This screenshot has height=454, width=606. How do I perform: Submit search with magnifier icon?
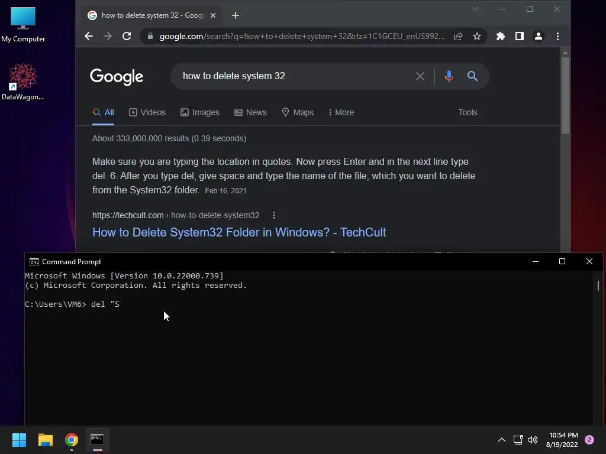(x=472, y=76)
